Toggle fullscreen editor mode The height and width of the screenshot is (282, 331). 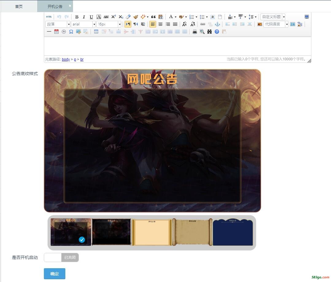[307, 17]
